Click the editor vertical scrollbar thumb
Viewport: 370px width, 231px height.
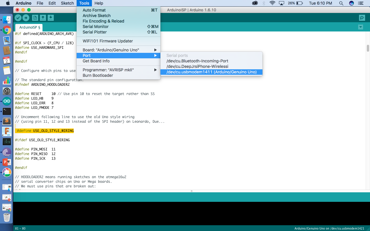pyautogui.click(x=368, y=48)
